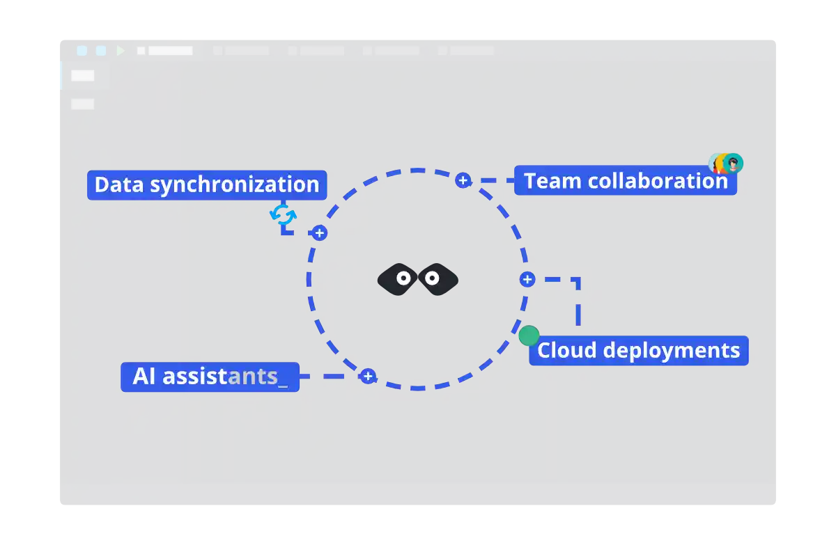Screen dimensions: 836x545
Task: Click the Data synchronization label
Action: coord(206,184)
